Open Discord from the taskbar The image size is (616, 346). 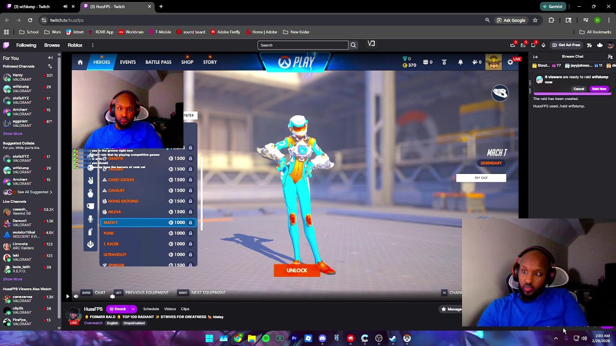click(x=322, y=338)
